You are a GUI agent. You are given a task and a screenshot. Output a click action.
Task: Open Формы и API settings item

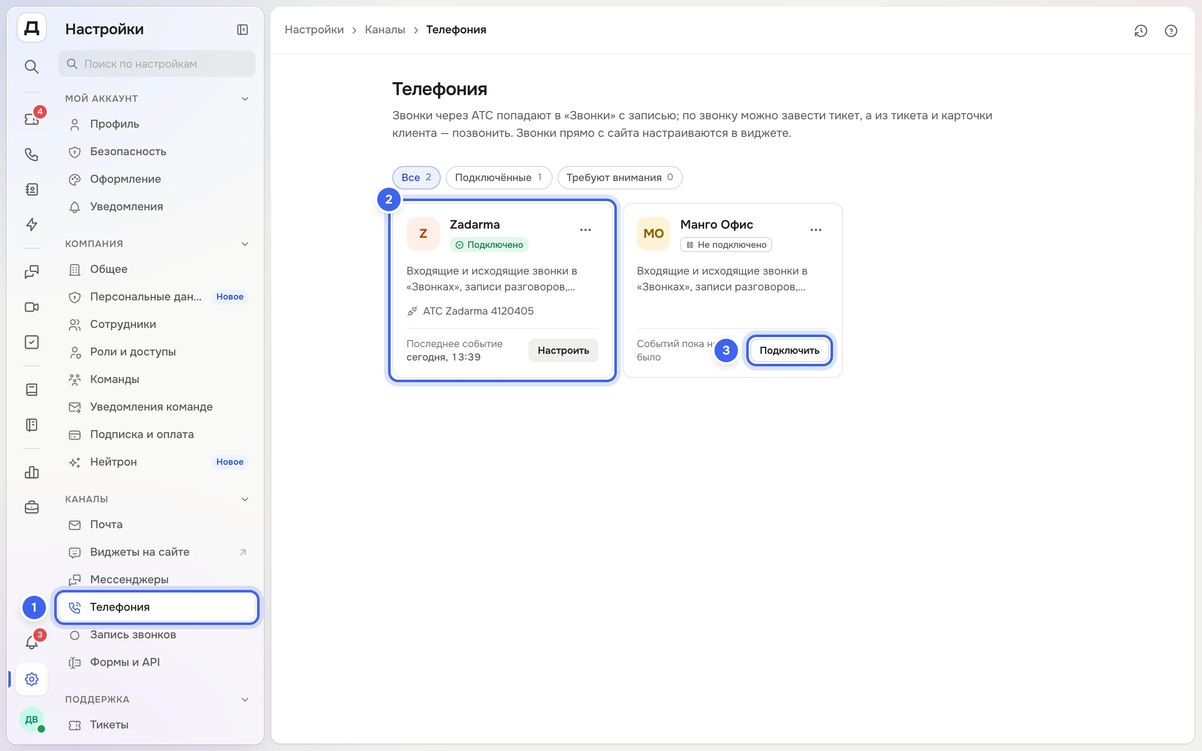157,662
